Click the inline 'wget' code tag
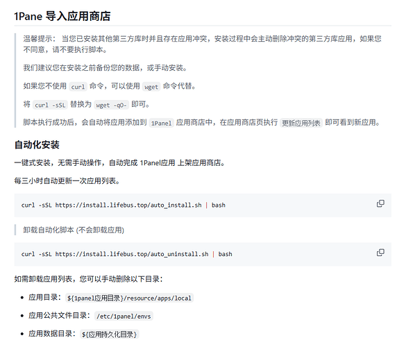 pos(151,87)
